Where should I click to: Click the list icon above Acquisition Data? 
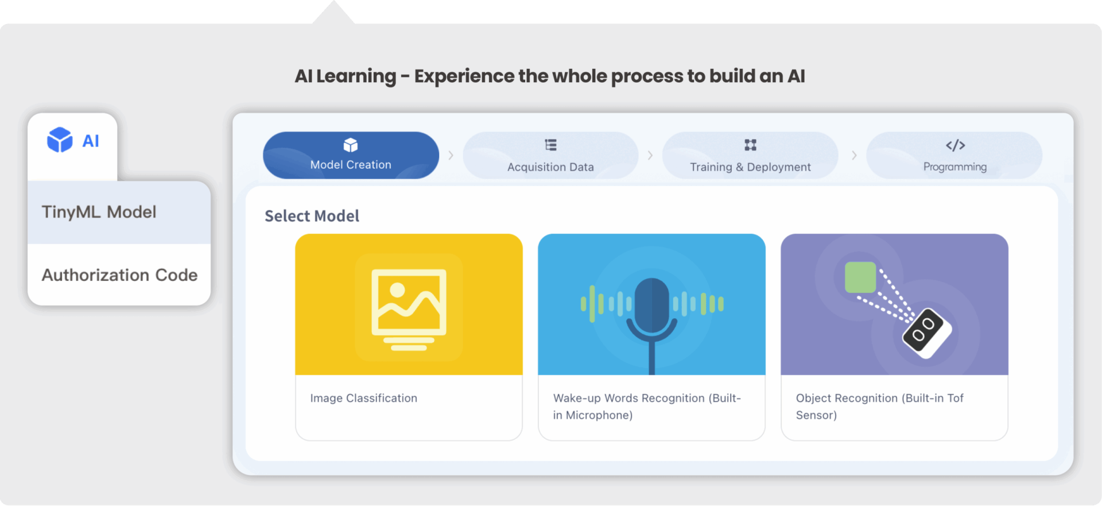click(550, 145)
